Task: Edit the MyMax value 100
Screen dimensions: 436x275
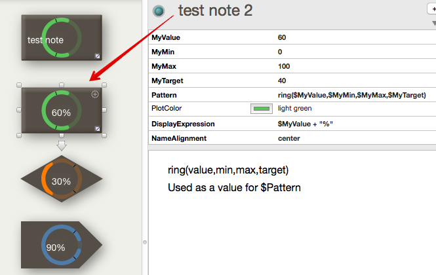Action: click(284, 66)
